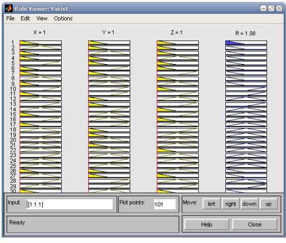This screenshot has width=286, height=243.
Task: Move plots with the up button
Action: 269,204
